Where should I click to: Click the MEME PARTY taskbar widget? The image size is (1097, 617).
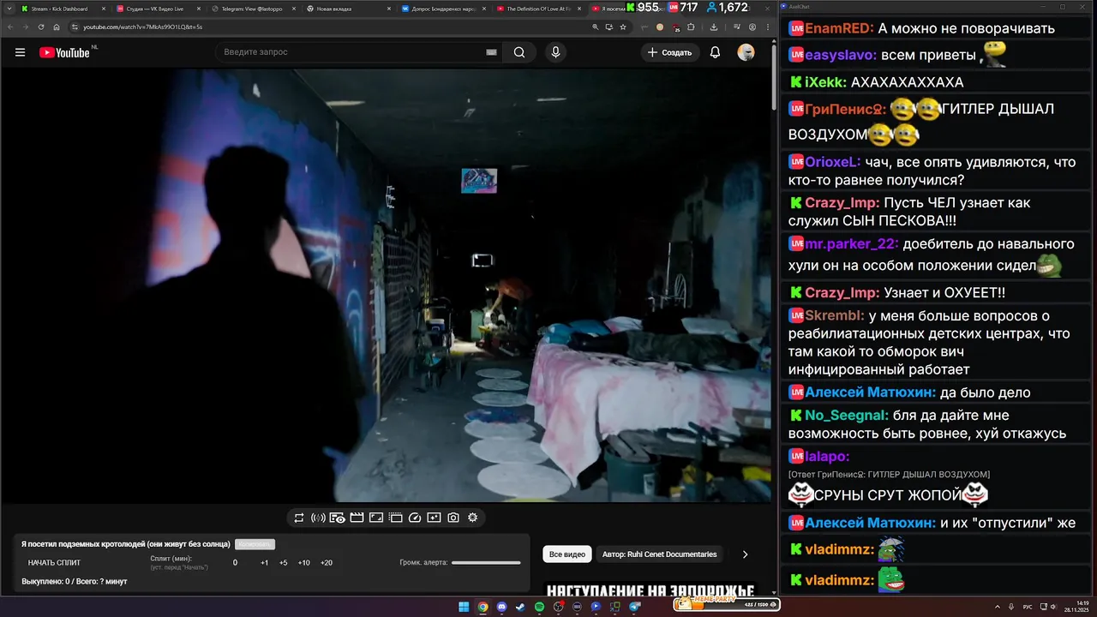tap(727, 604)
